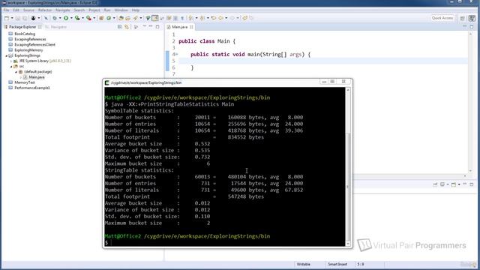This screenshot has height=270, width=480.
Task: Click line 5 in the Main.java editor
Action: pyautogui.click(x=323, y=61)
